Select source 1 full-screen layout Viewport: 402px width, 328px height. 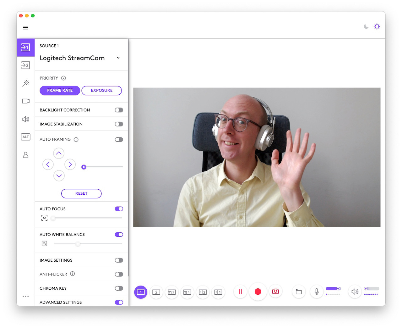click(141, 292)
